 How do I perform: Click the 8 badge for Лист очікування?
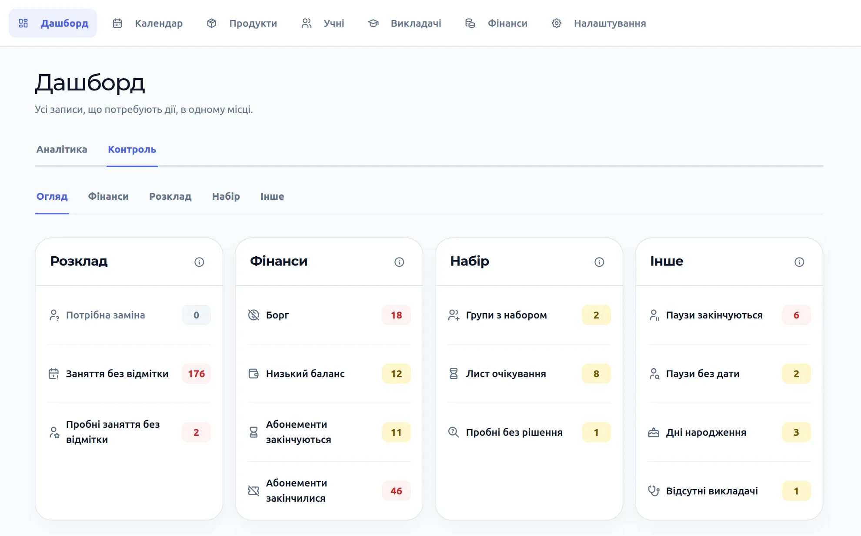(x=596, y=374)
